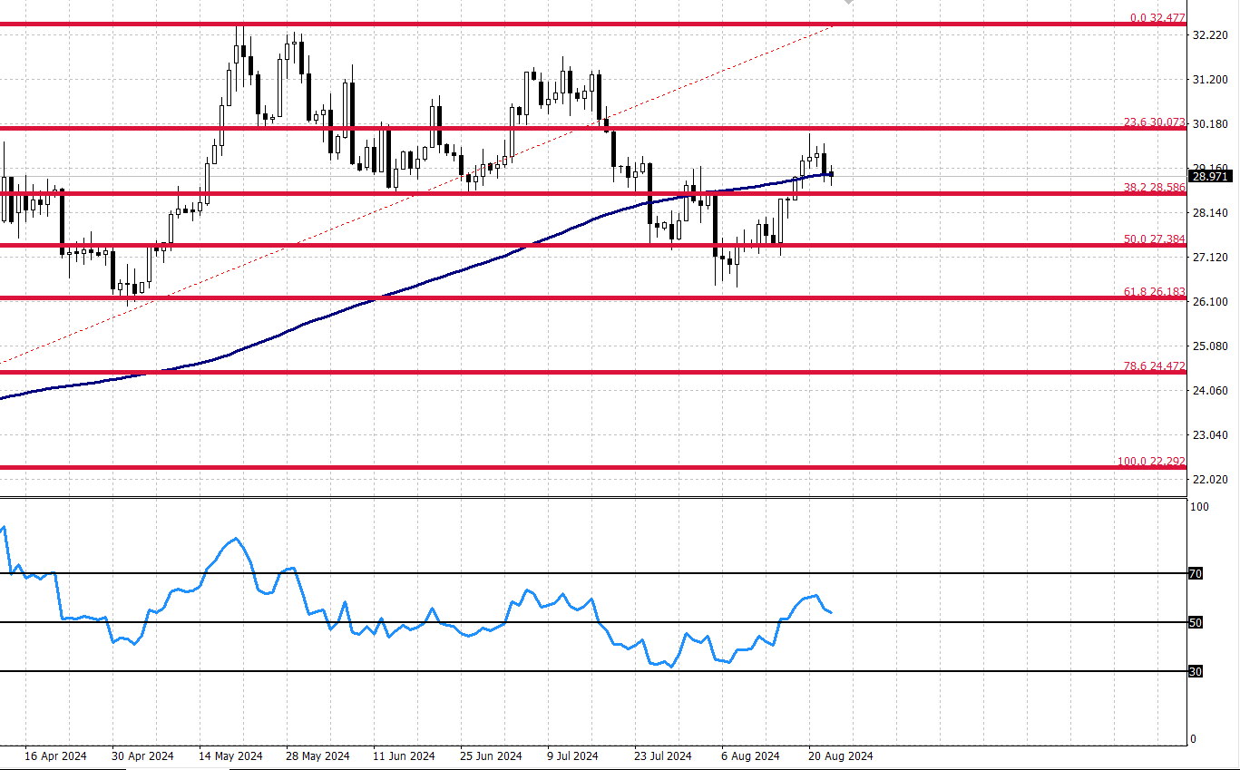Viewport: 1240px width, 770px height.
Task: Click the RSI level label 50
Action: coord(1196,622)
